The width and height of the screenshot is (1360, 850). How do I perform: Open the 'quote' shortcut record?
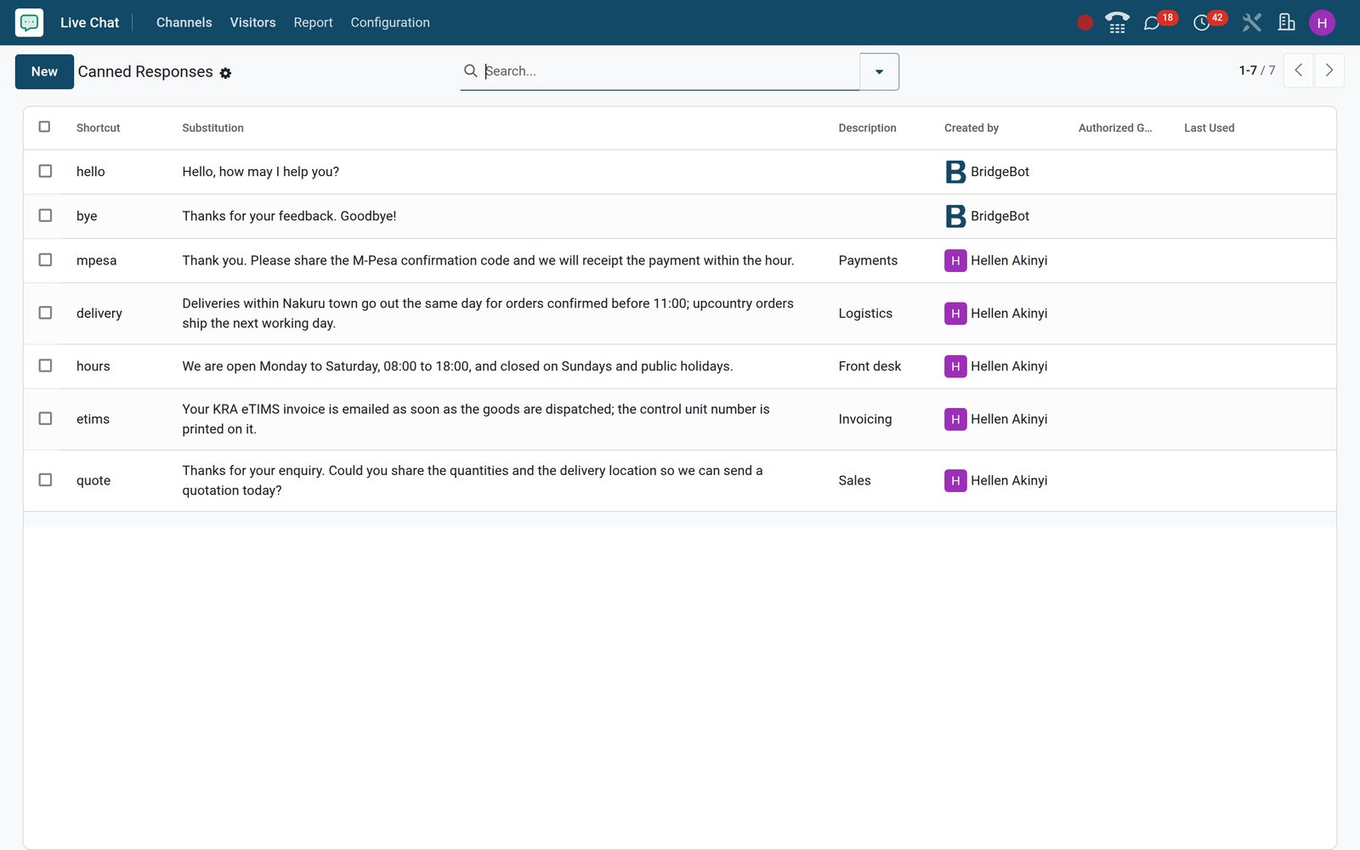[x=93, y=480]
